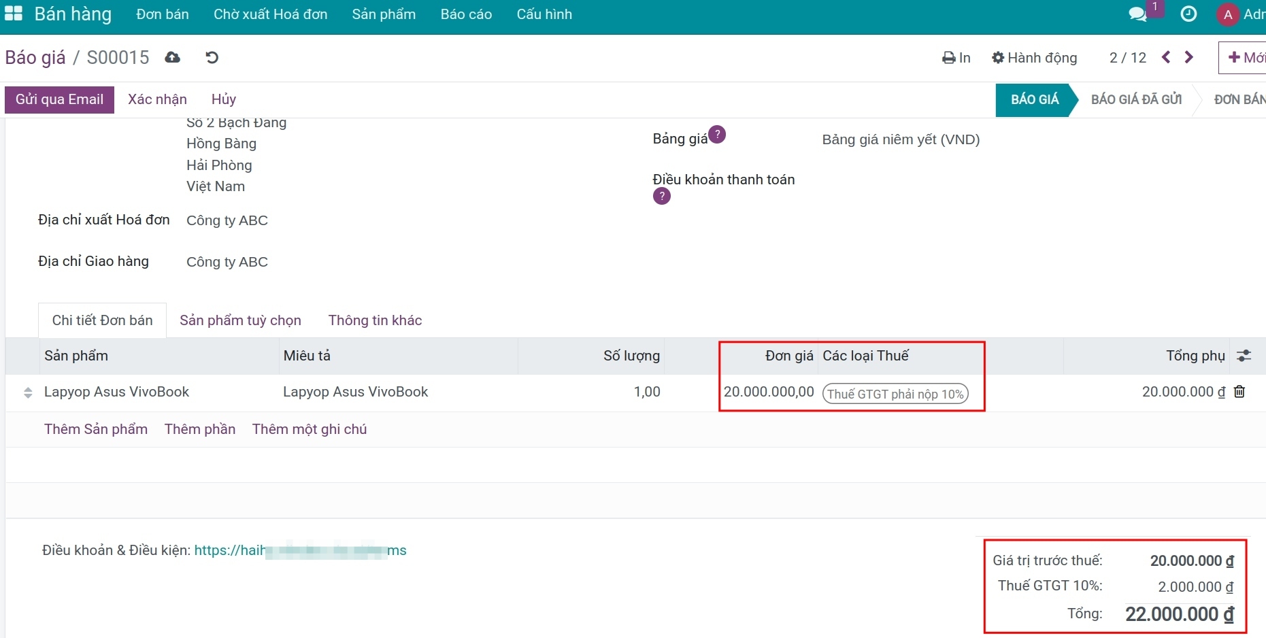
Task: Go to next record with right chevron
Action: (x=1188, y=58)
